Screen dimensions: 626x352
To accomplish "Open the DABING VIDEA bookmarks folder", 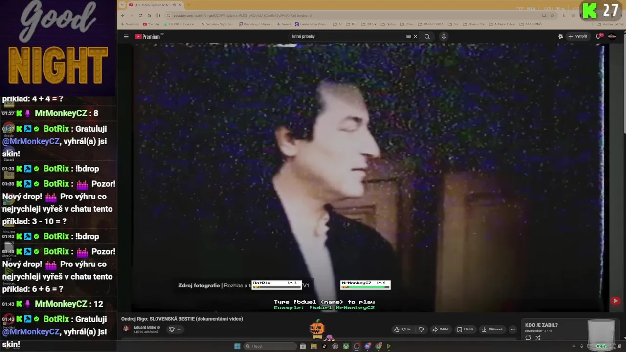I will click(x=431, y=24).
